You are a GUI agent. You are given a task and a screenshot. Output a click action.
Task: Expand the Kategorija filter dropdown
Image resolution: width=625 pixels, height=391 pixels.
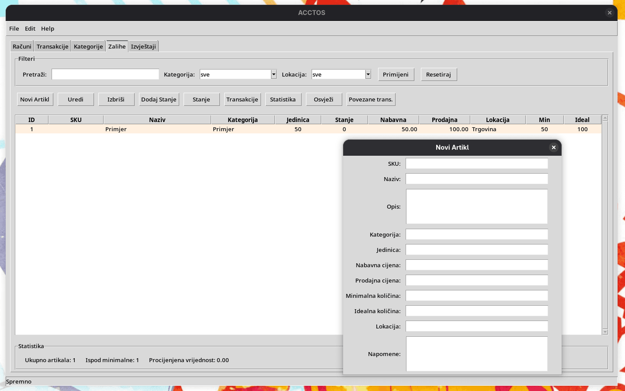point(273,74)
